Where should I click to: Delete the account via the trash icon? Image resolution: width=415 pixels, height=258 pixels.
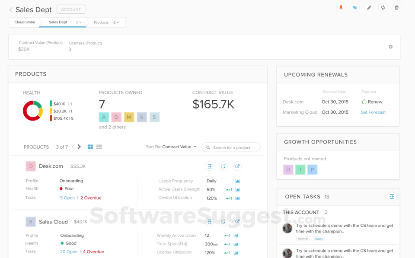tap(397, 7)
